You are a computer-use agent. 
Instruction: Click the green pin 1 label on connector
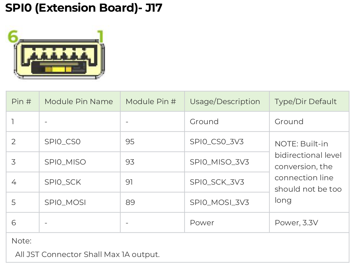[100, 36]
